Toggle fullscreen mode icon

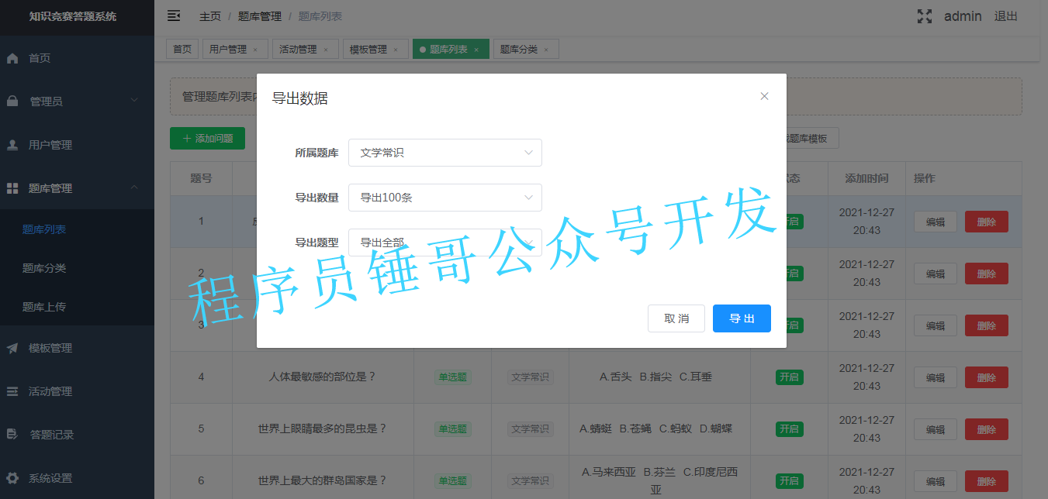(x=925, y=16)
